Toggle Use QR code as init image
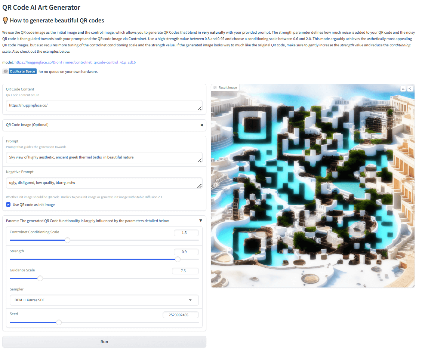The width and height of the screenshot is (425, 351). tap(8, 204)
